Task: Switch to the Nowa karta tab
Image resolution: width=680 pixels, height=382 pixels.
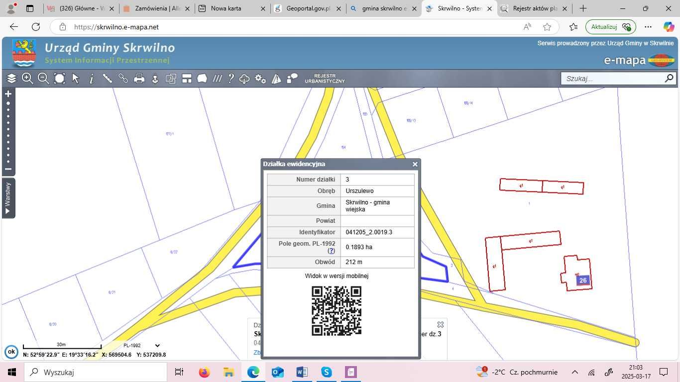Action: click(x=232, y=8)
